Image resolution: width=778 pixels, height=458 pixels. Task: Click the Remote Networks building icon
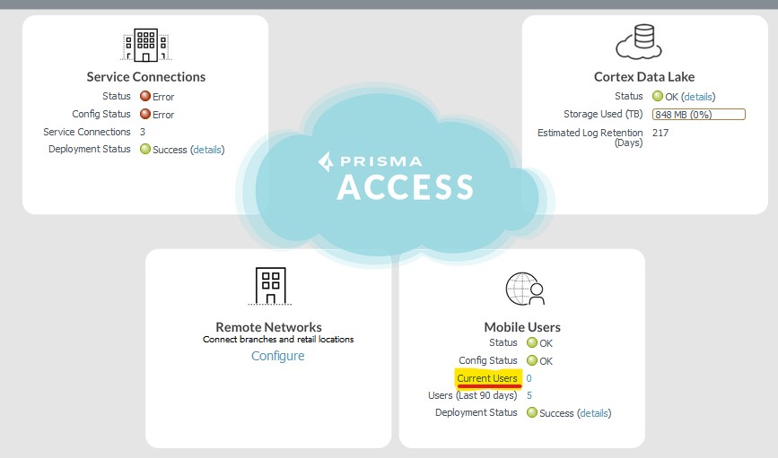[x=269, y=286]
